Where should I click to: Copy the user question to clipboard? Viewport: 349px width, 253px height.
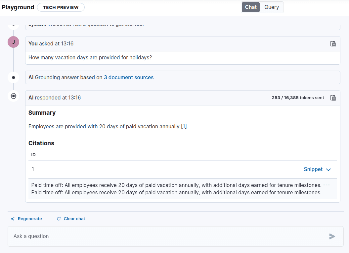(x=333, y=44)
